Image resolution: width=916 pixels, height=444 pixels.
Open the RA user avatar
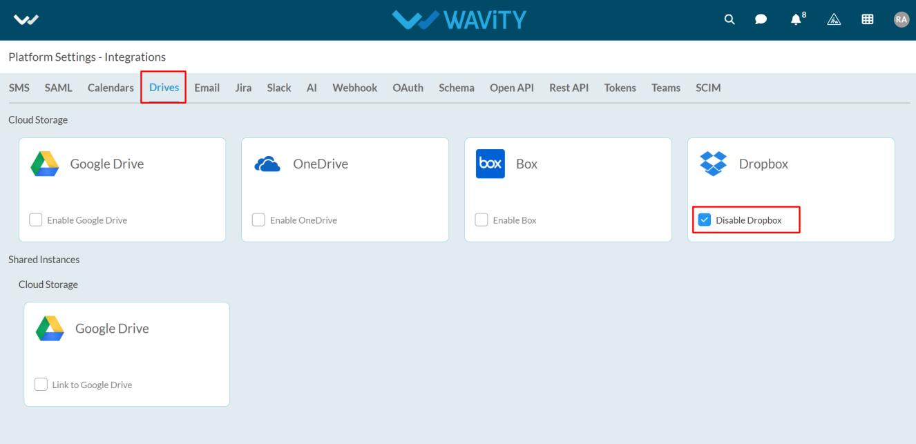tap(901, 19)
